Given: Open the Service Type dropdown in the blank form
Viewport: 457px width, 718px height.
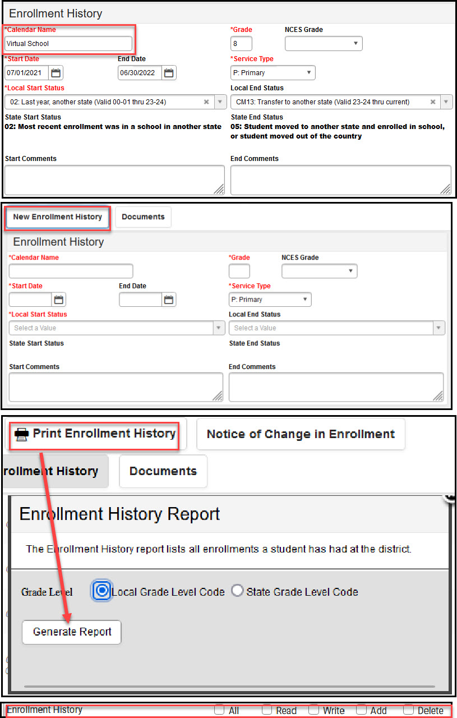Looking at the screenshot, I should click(x=270, y=300).
